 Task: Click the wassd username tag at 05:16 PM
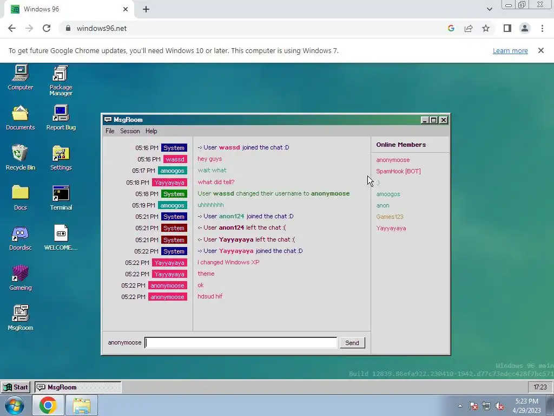click(x=175, y=159)
